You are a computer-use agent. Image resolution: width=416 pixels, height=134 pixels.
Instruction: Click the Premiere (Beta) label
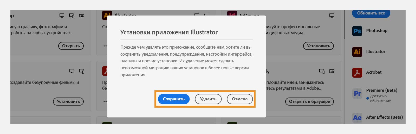coord(382,90)
